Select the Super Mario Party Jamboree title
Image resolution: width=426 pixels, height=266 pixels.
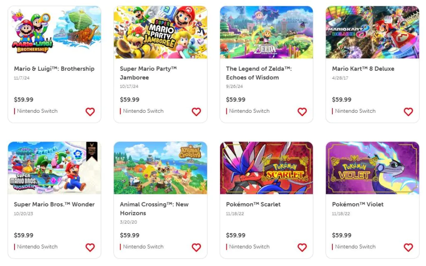[147, 73]
